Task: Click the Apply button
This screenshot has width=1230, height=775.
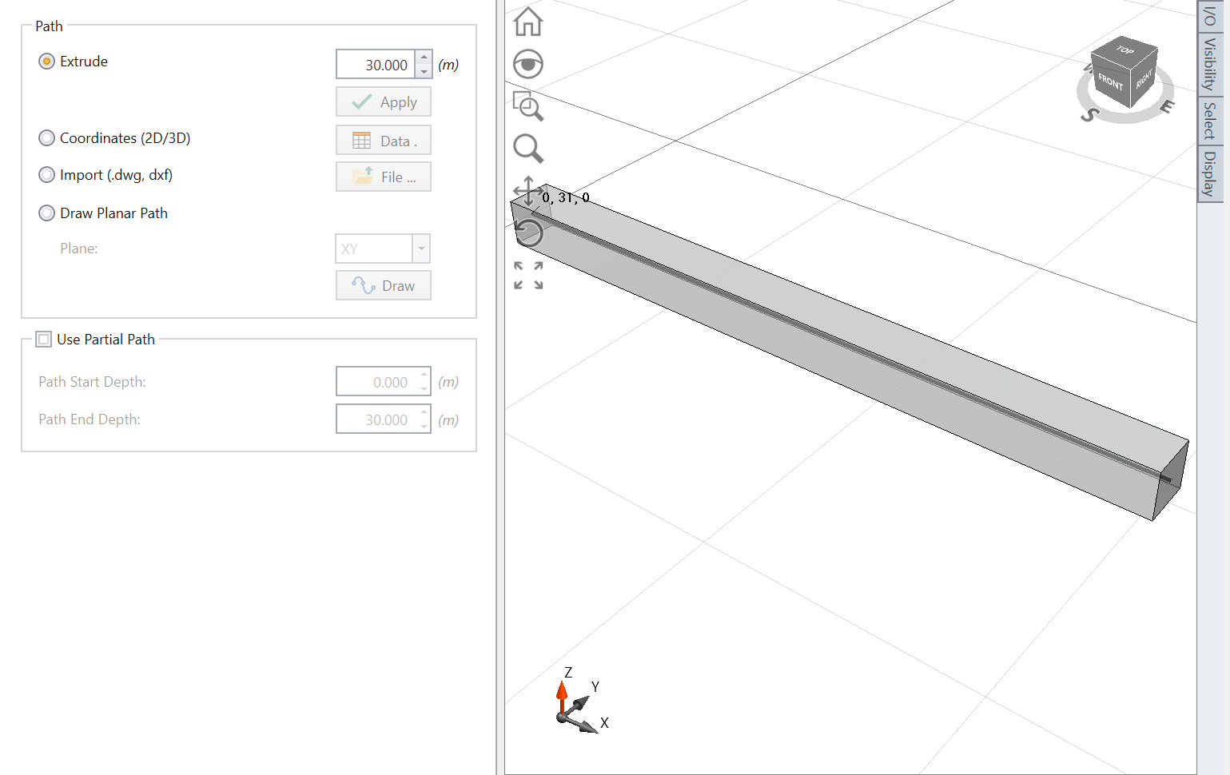Action: click(x=384, y=102)
